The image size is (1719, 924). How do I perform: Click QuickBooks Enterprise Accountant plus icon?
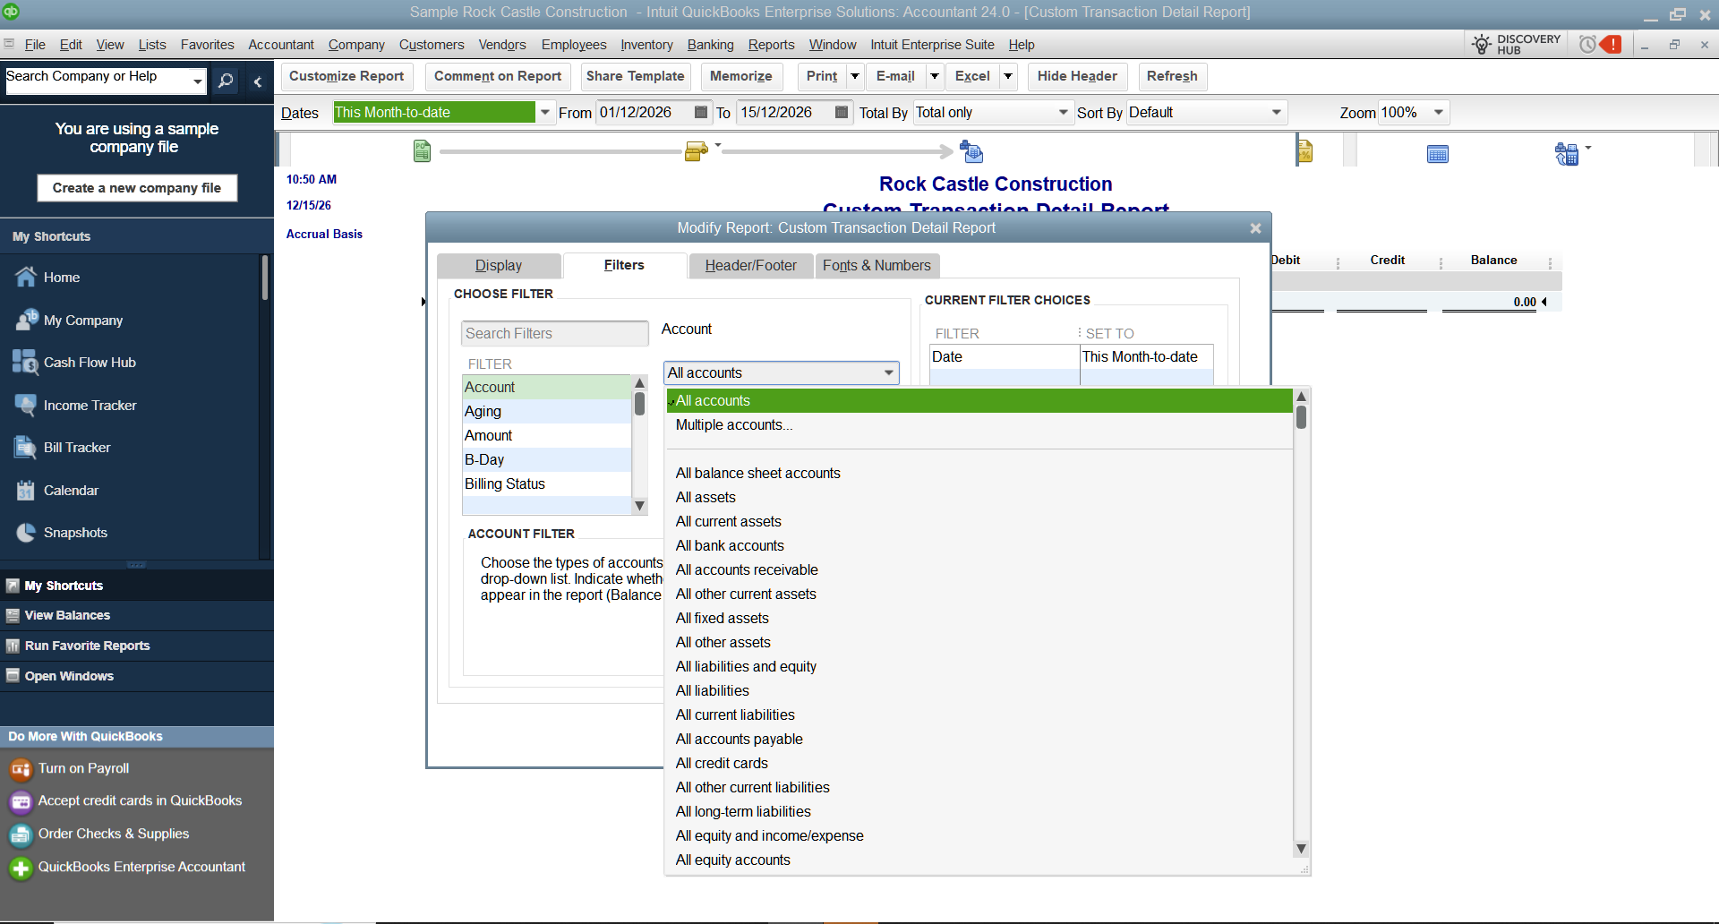pos(21,868)
